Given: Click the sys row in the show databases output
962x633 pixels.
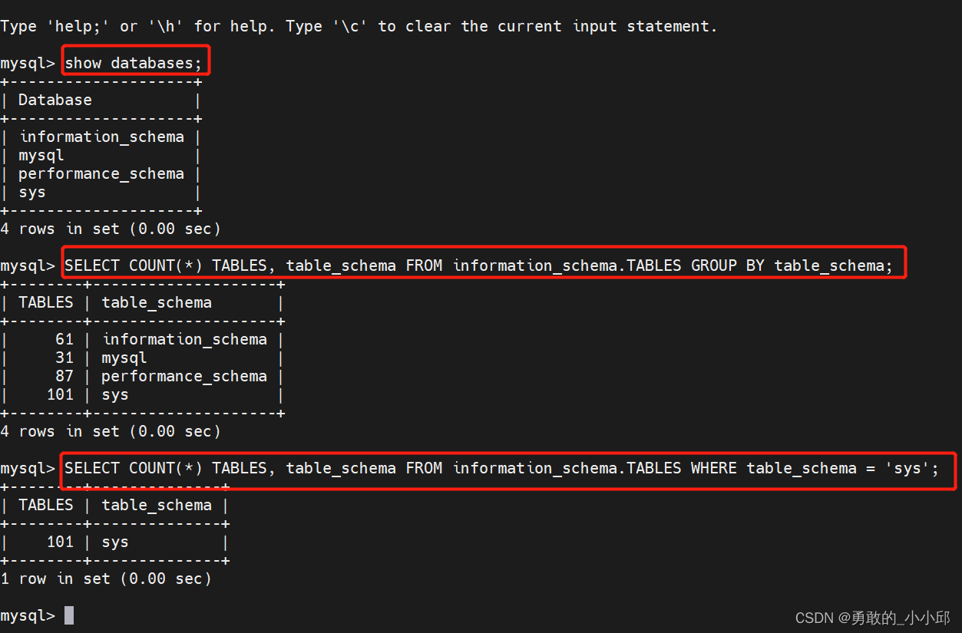Looking at the screenshot, I should point(32,192).
